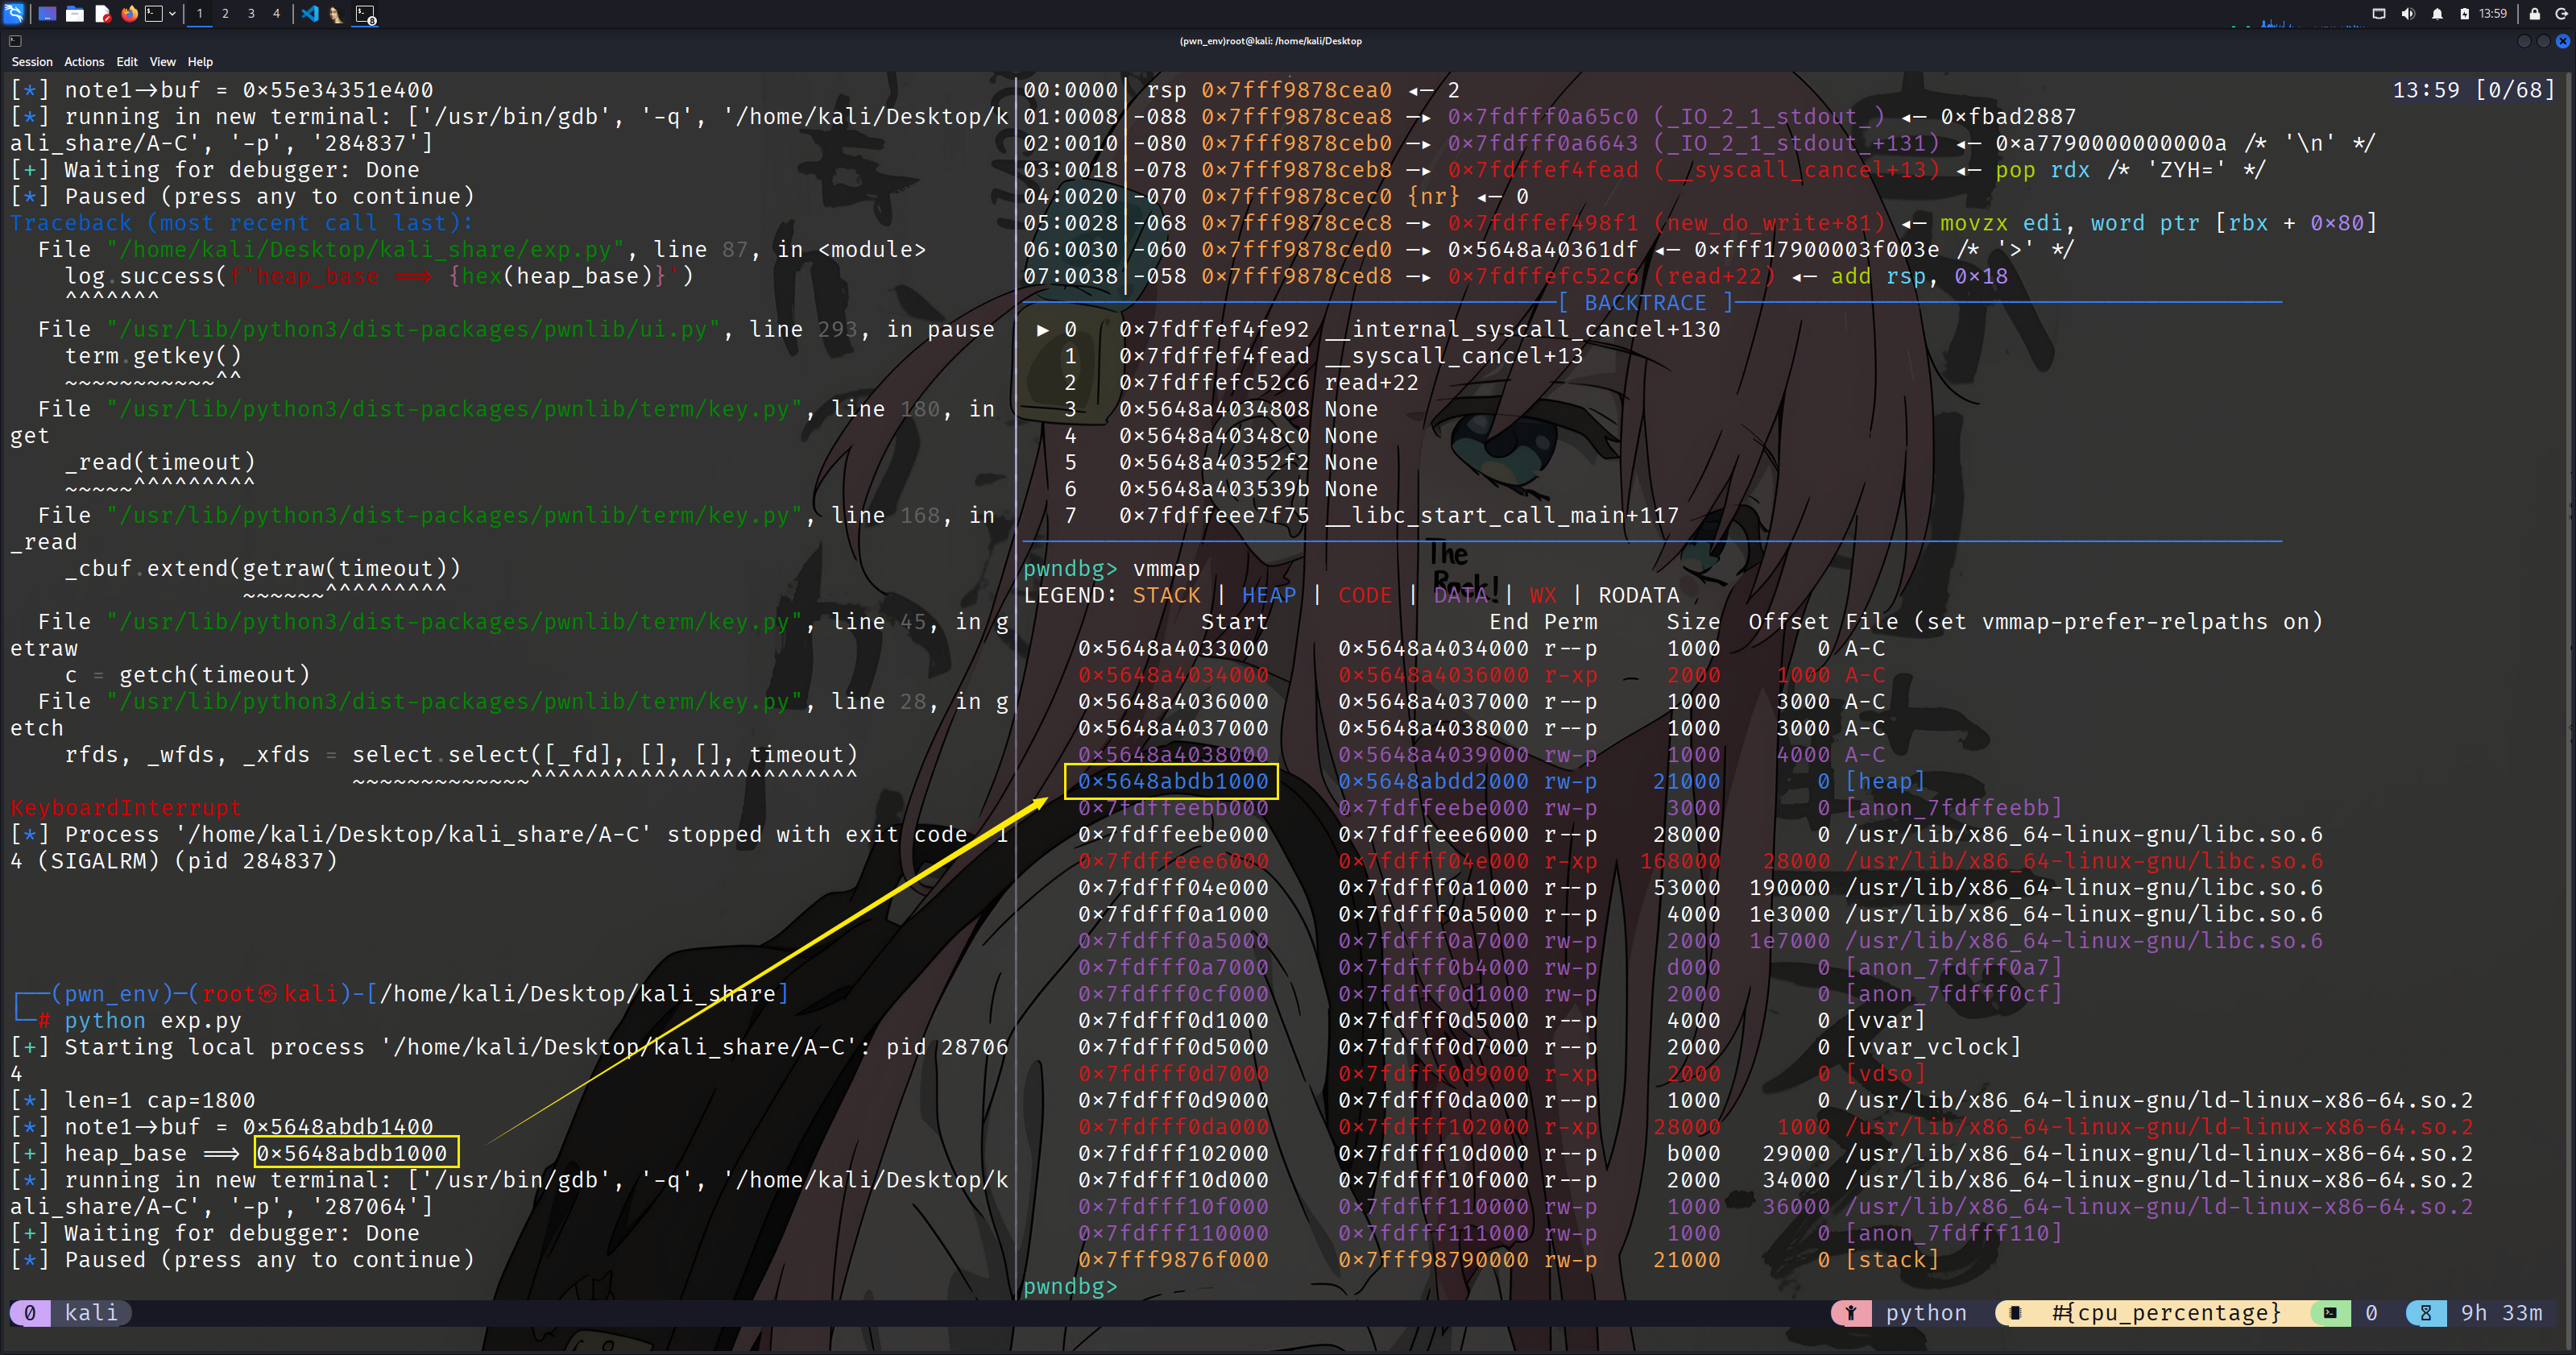Click the note1->buf = 0x5648abdb1400 line
The image size is (2576, 1355).
coord(222,1127)
